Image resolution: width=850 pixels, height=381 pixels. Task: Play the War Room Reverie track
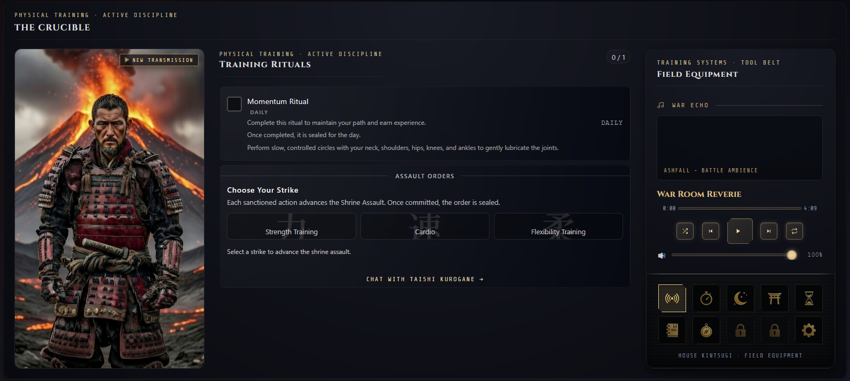click(x=739, y=231)
